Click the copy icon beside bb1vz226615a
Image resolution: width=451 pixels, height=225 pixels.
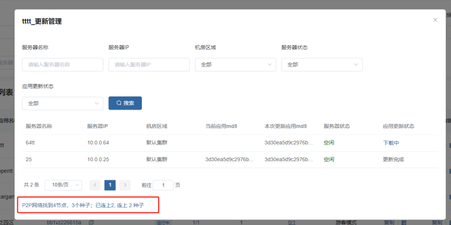[91, 223]
